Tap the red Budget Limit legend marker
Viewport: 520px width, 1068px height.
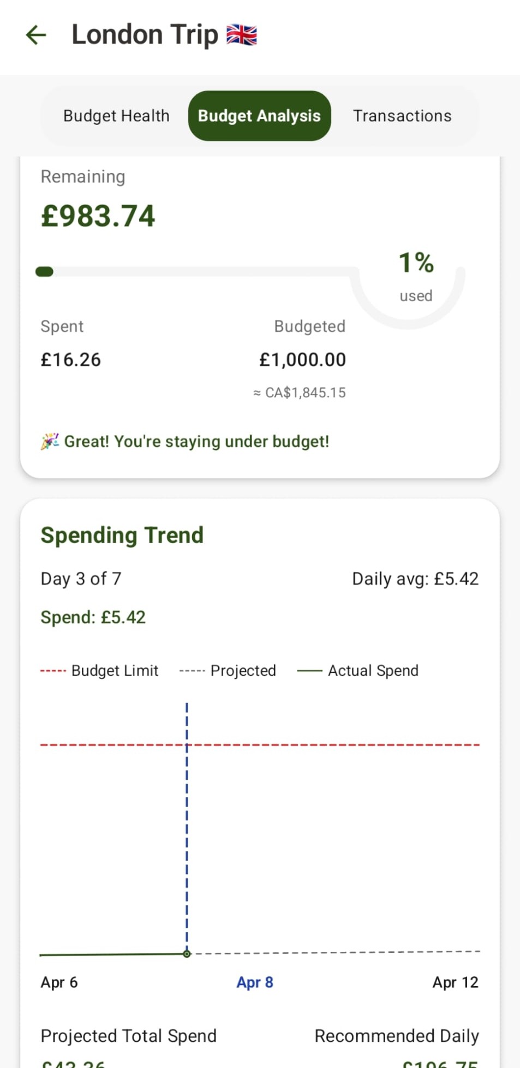pos(53,671)
